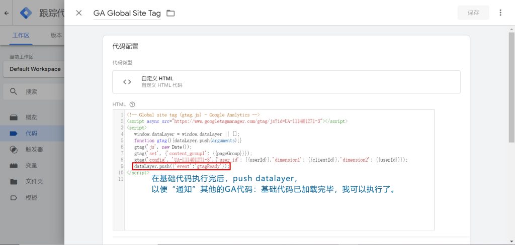
Task: Select the 自定义 HTML tag type card
Action: tap(286, 82)
